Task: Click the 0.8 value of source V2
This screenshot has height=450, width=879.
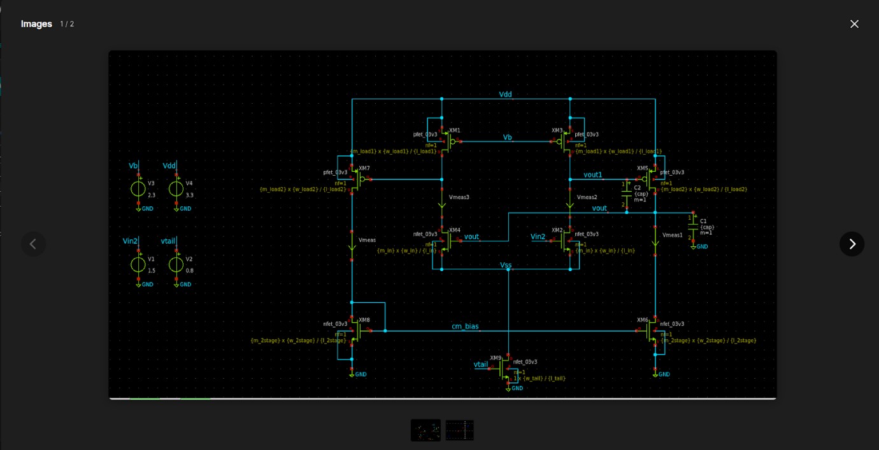Action: (189, 271)
